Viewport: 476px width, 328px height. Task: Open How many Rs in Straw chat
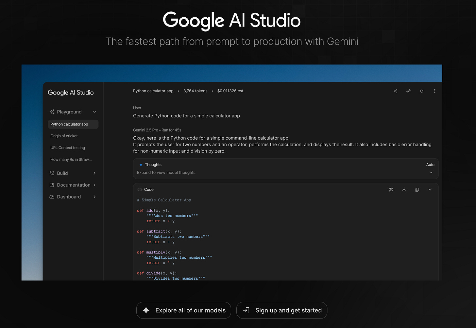71,160
